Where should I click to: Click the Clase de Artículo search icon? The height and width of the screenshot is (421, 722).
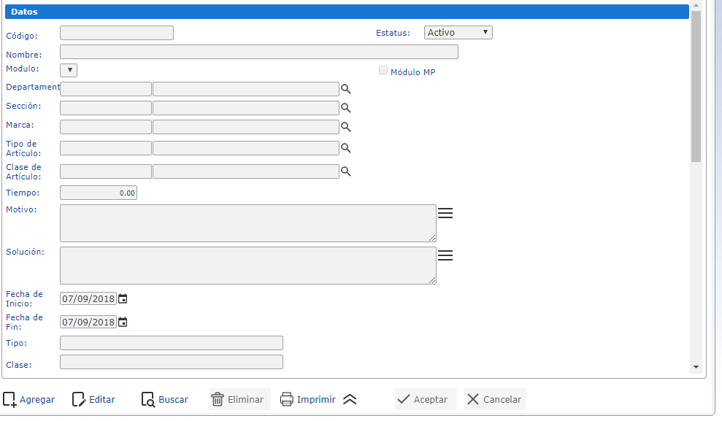[x=346, y=171]
